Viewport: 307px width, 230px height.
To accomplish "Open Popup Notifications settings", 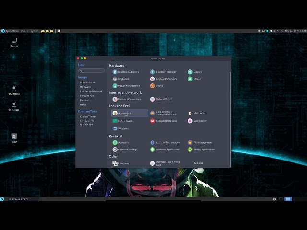I will click(163, 121).
